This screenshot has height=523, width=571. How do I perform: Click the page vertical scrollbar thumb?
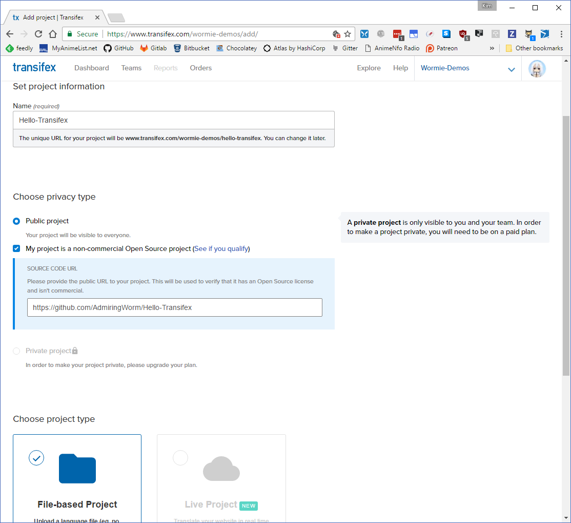[x=566, y=245]
